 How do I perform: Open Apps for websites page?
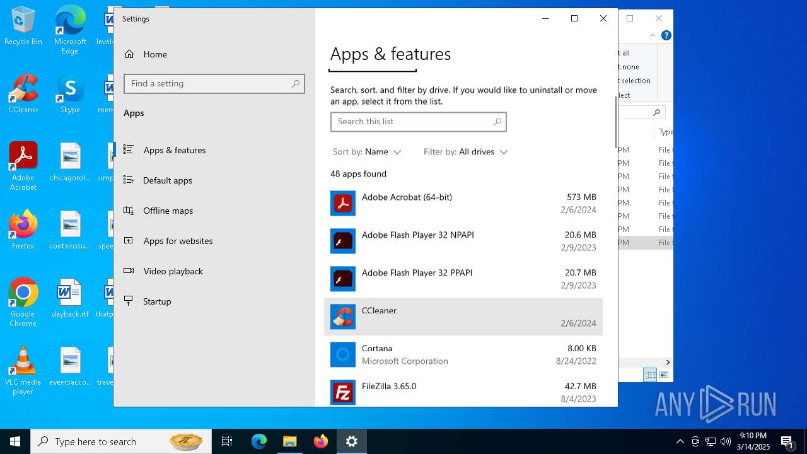click(214, 241)
